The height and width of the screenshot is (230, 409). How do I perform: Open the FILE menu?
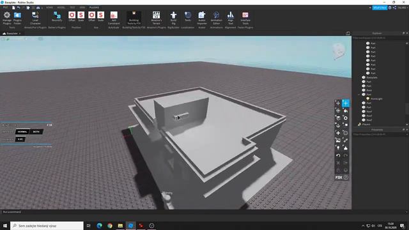(x=5, y=8)
